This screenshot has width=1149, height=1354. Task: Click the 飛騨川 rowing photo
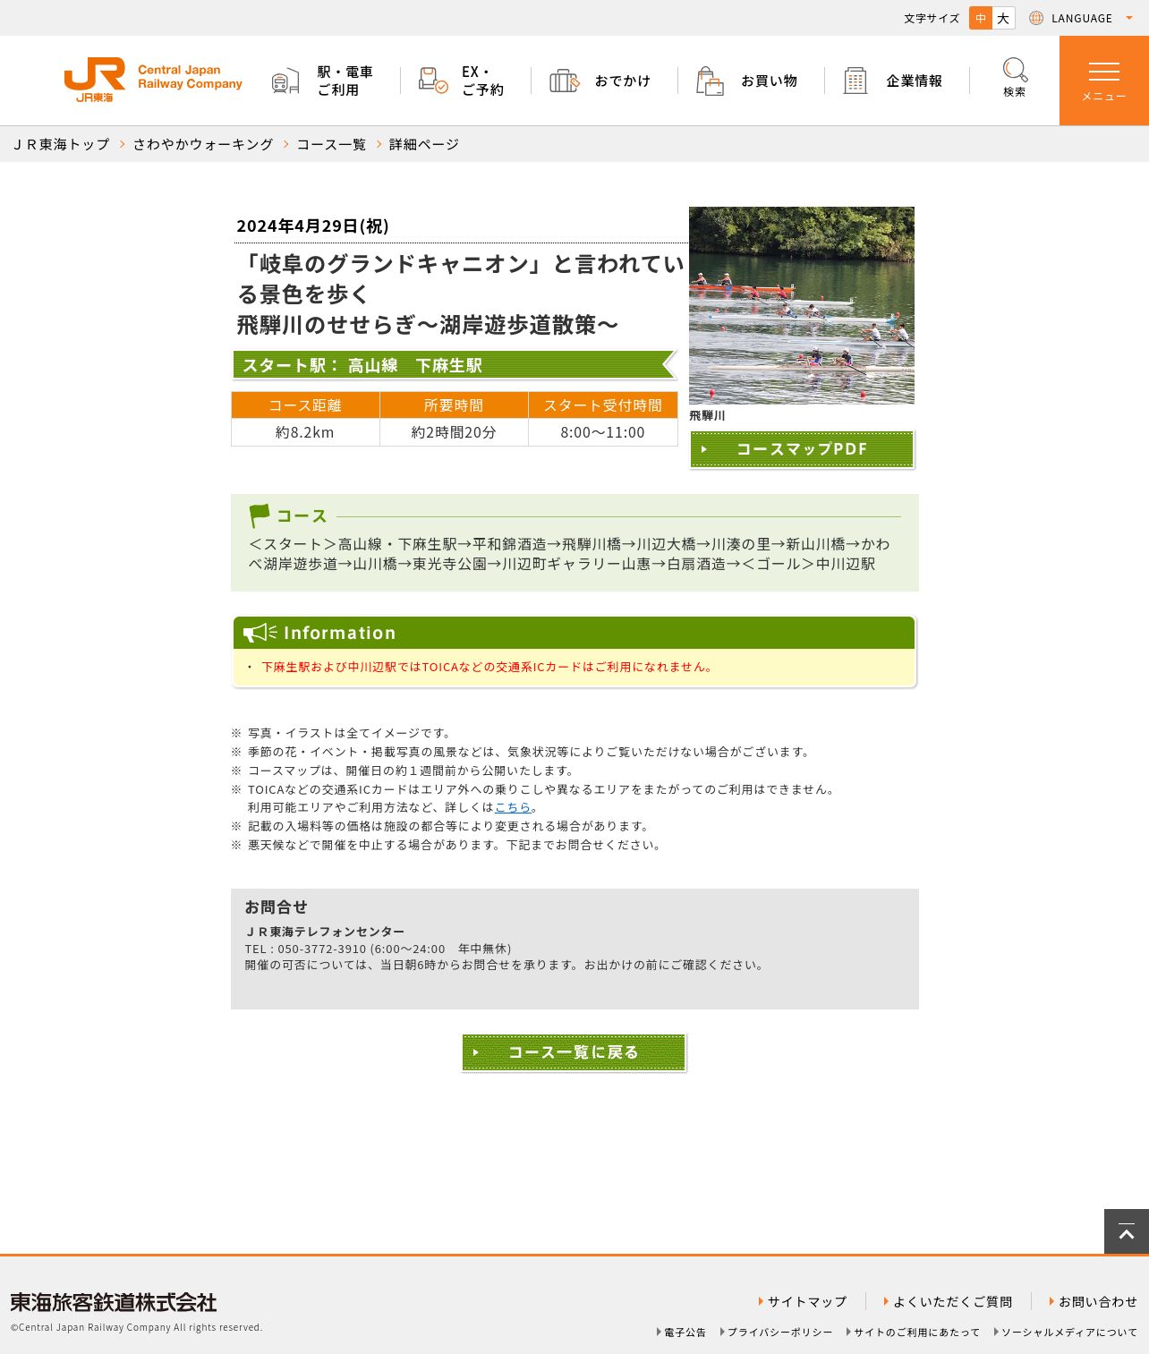802,305
